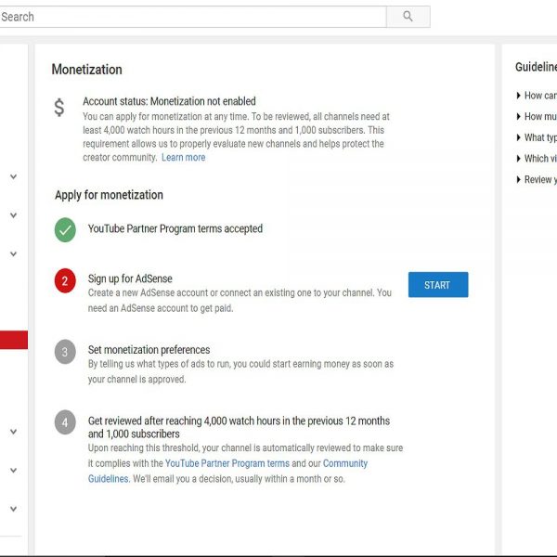Viewport: 557px width, 557px height.
Task: Click "YouTube Partner Program terms accepted" text
Action: click(175, 228)
